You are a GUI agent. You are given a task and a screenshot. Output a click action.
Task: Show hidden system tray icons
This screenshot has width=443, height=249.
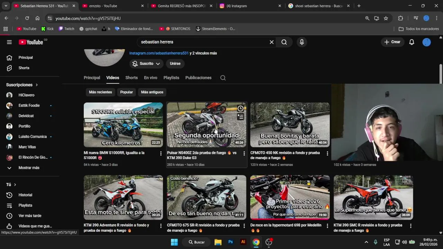(x=366, y=242)
